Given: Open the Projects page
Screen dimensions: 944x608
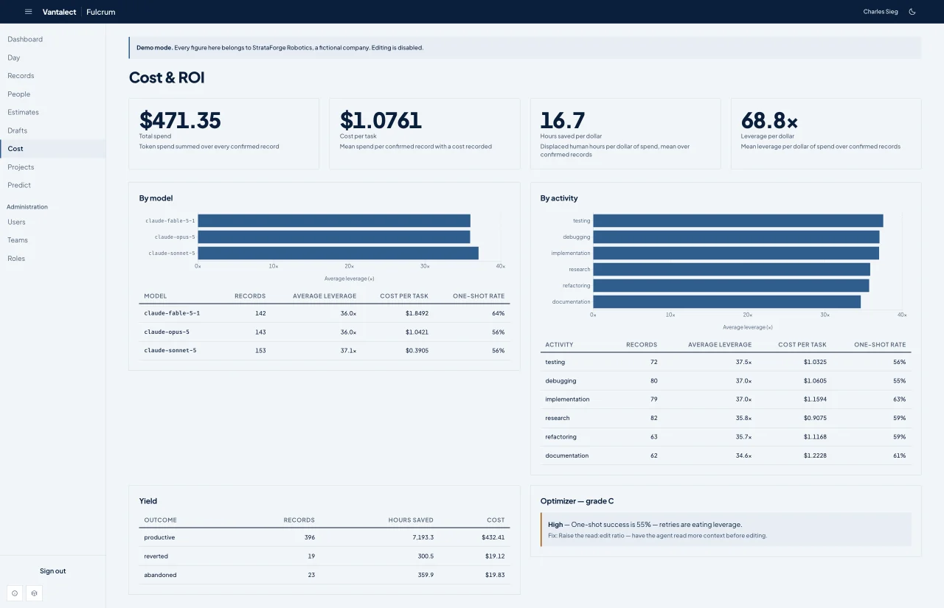Looking at the screenshot, I should [52, 167].
